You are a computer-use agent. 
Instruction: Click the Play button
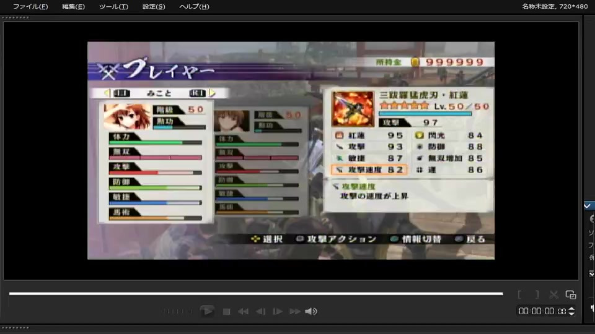pos(207,311)
